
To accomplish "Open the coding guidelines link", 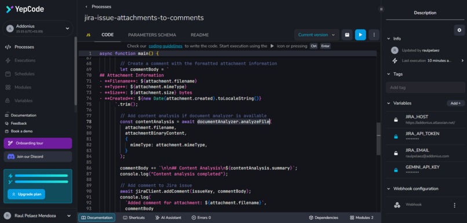I will [x=166, y=46].
